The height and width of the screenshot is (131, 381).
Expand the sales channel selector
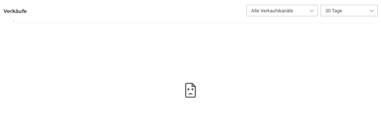coord(282,11)
